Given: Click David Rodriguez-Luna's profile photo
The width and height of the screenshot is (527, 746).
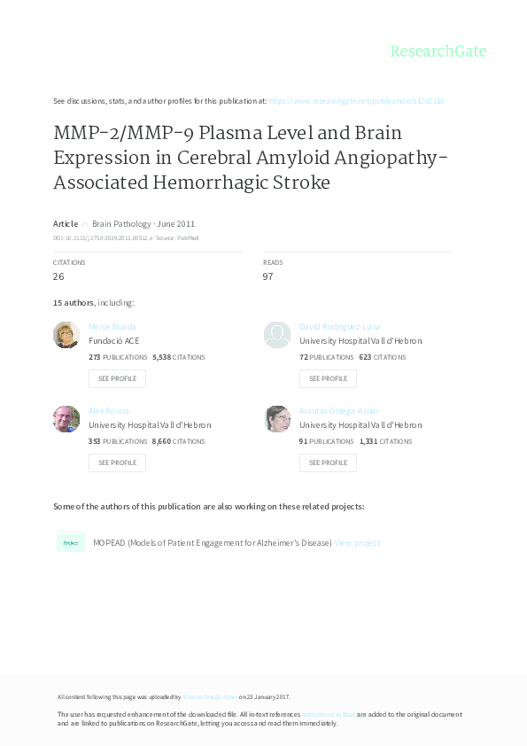Looking at the screenshot, I should point(277,335).
